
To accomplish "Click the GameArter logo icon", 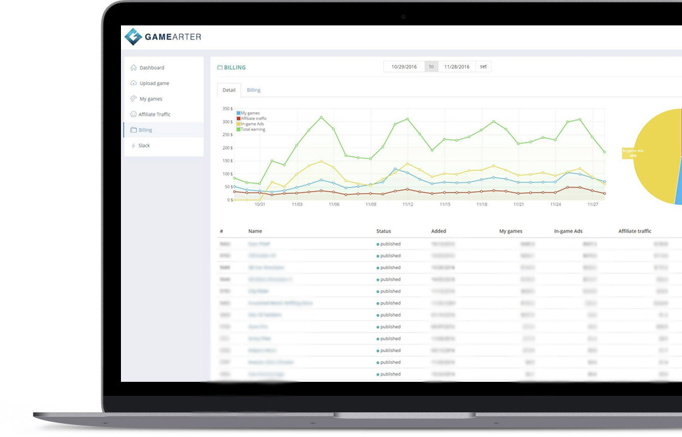I will click(134, 37).
